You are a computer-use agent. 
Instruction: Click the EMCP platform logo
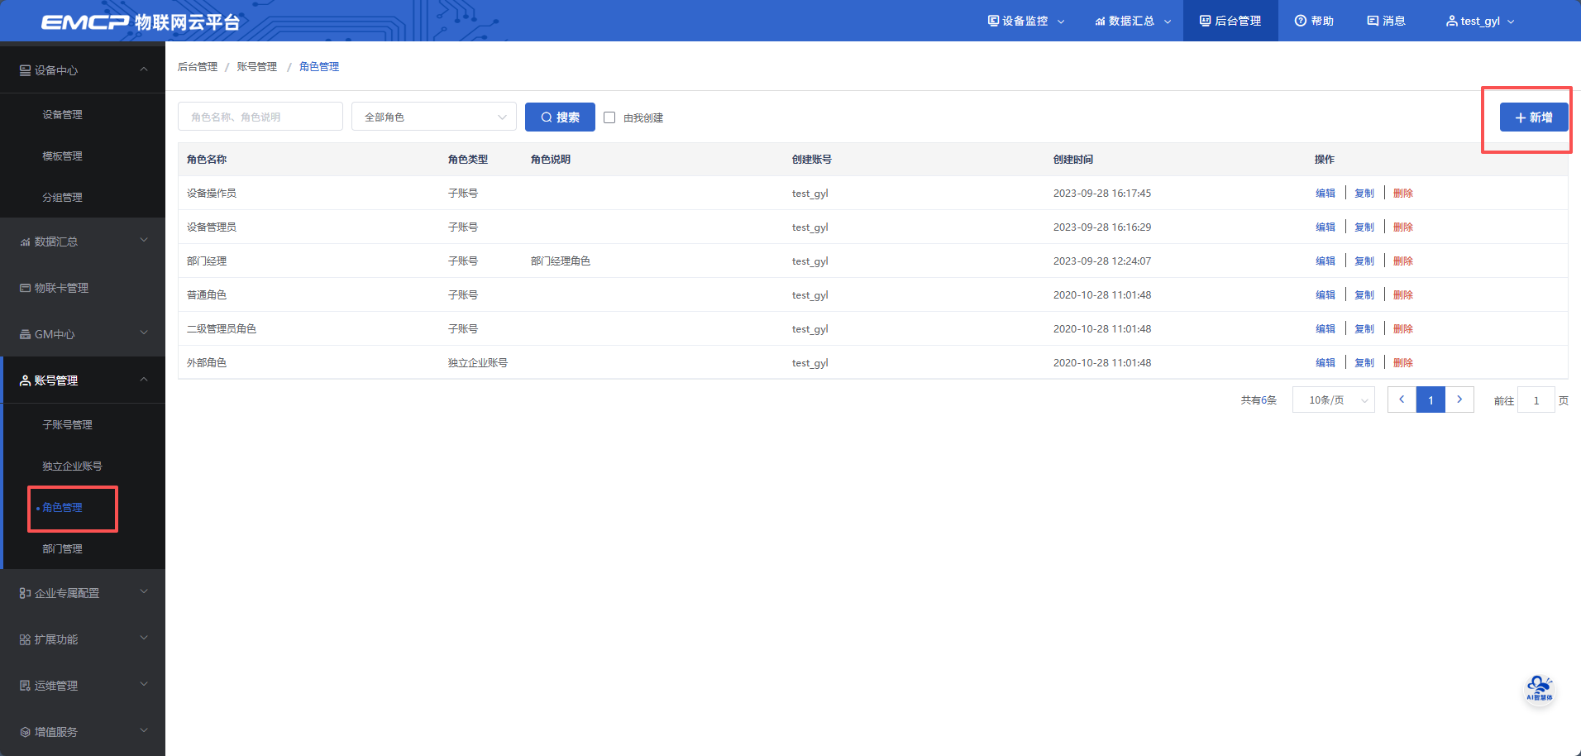(x=141, y=22)
